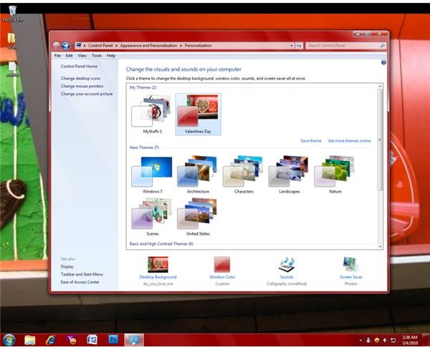Choose the Scenes theme
The width and height of the screenshot is (430, 350).
(x=152, y=217)
